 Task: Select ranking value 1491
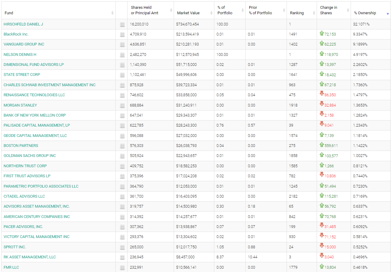click(x=293, y=34)
